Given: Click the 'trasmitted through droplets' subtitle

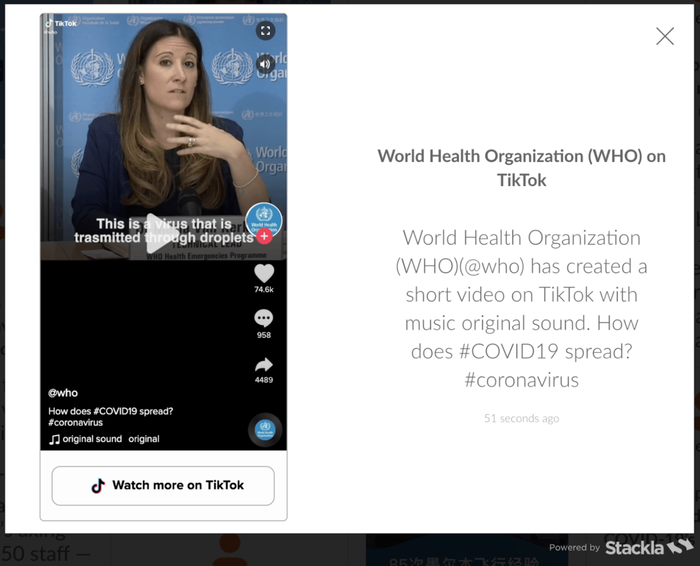Looking at the screenshot, I should [x=164, y=237].
